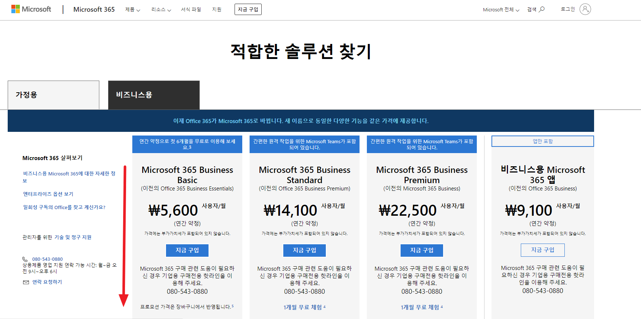The width and height of the screenshot is (641, 319).
Task: Click the phone icon beside 080-543-0880
Action: coord(25,259)
